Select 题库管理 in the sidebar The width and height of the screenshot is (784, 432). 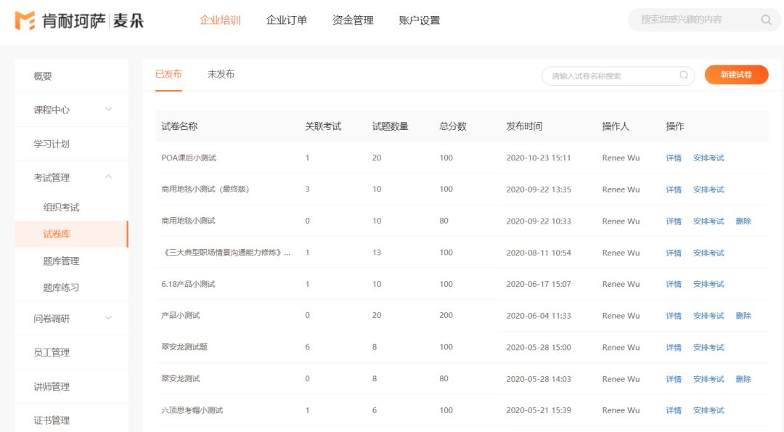tap(61, 261)
